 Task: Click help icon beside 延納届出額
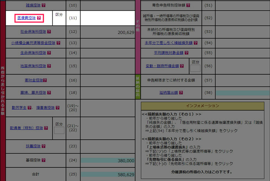click(x=181, y=93)
